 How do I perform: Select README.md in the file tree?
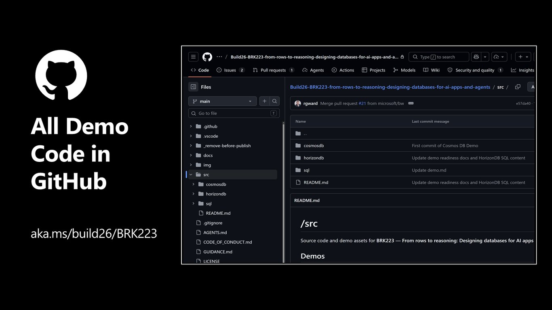218,213
